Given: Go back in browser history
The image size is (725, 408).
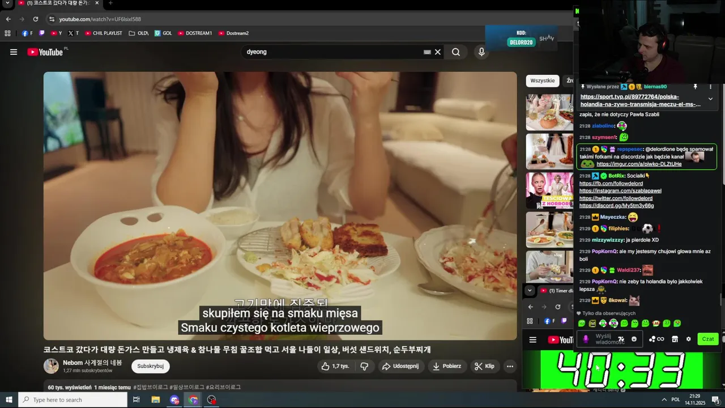Looking at the screenshot, I should [x=8, y=19].
